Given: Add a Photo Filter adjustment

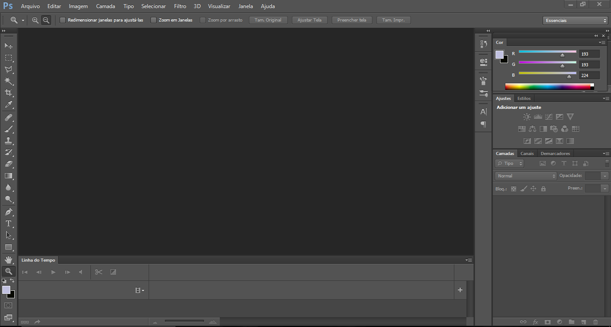Looking at the screenshot, I should click(554, 129).
